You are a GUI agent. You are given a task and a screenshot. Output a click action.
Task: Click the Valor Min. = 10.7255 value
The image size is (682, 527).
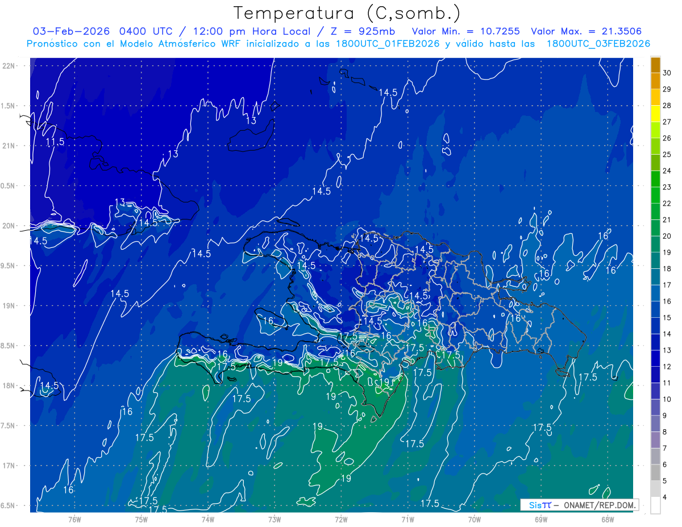point(465,31)
